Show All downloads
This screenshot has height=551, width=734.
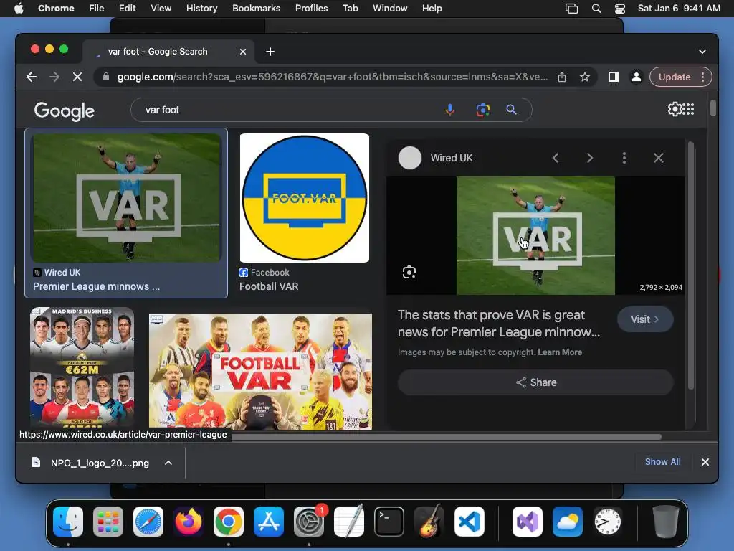(662, 462)
